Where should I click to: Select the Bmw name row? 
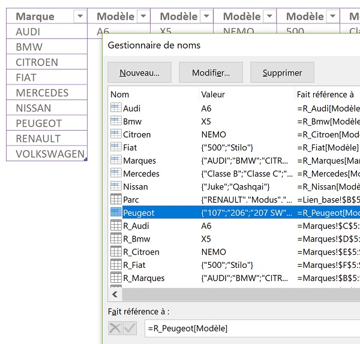[234, 121]
